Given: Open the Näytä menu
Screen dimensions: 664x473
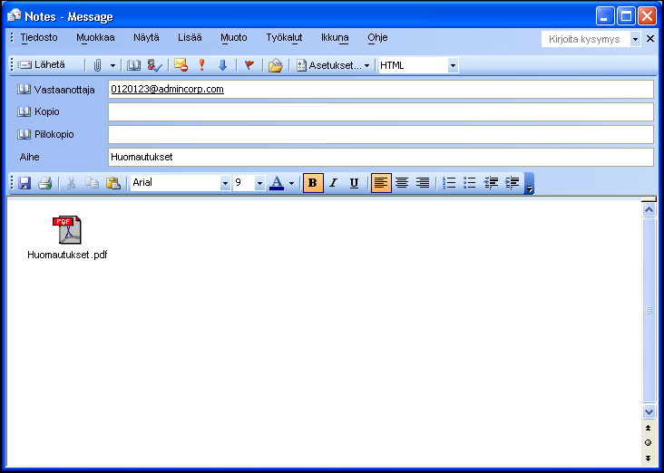Looking at the screenshot, I should point(146,38).
